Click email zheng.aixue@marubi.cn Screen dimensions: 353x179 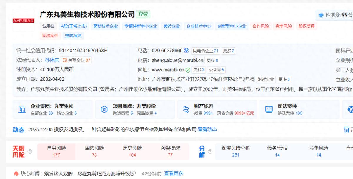[177, 61]
